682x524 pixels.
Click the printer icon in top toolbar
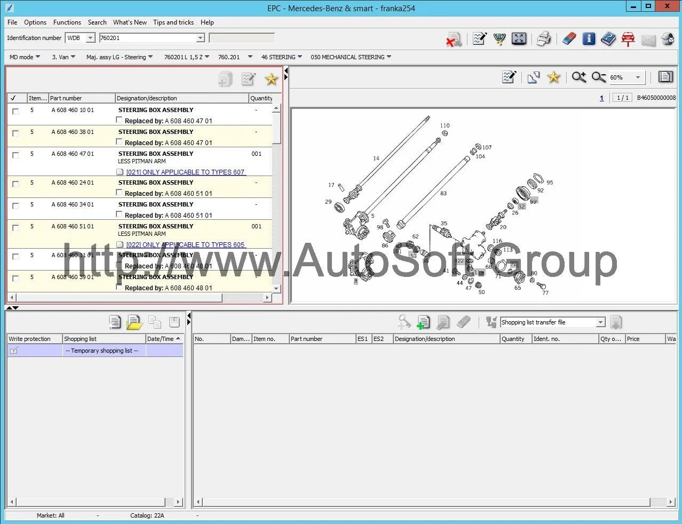click(543, 39)
